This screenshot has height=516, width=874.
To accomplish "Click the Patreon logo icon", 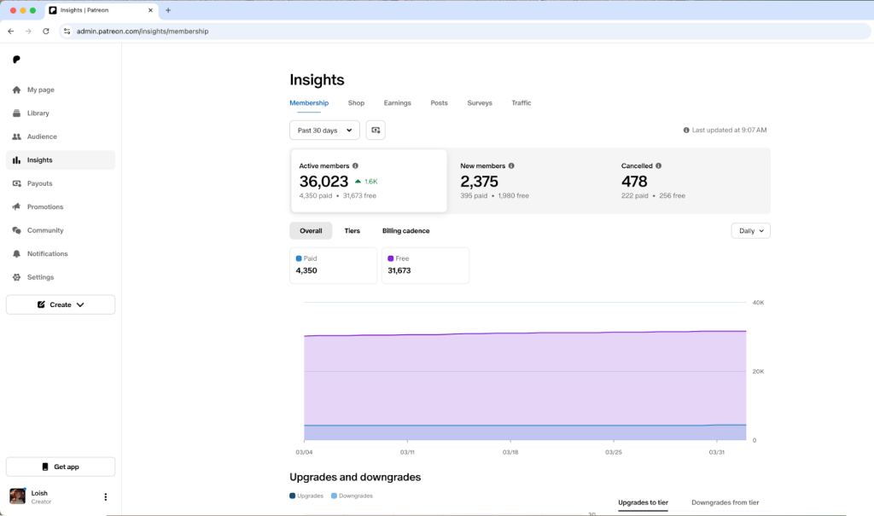I will (16, 60).
